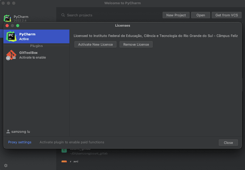
Task: Click the Remove License button
Action: pos(136,44)
